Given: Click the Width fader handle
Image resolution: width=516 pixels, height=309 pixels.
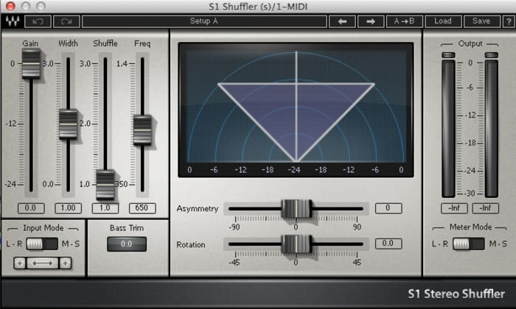Looking at the screenshot, I should pos(68,124).
